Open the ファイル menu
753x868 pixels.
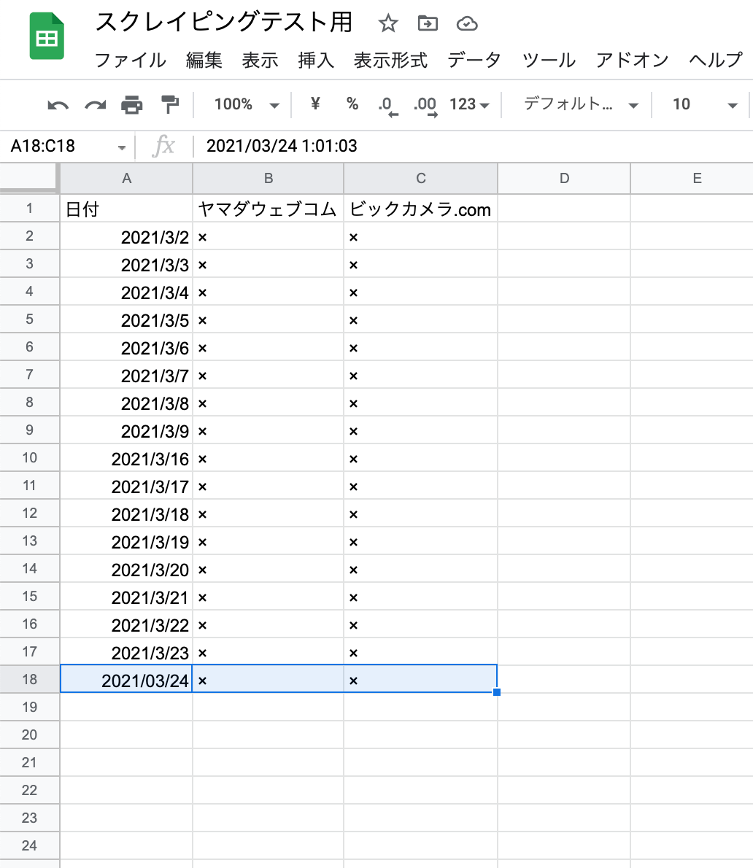[131, 60]
